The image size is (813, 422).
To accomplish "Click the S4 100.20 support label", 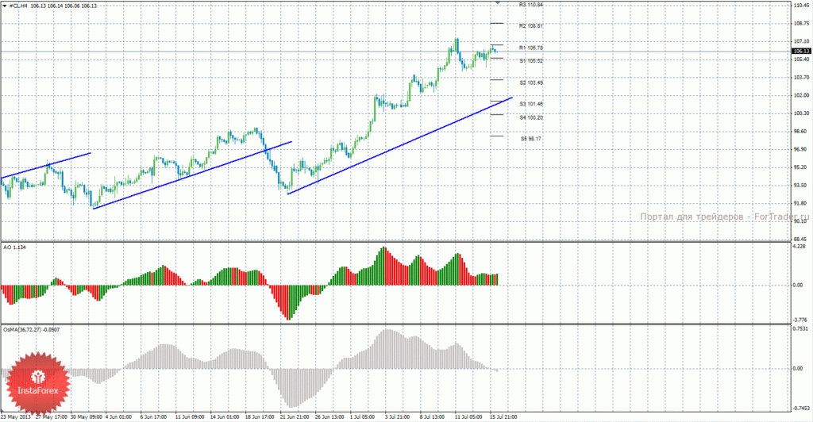I will [531, 117].
